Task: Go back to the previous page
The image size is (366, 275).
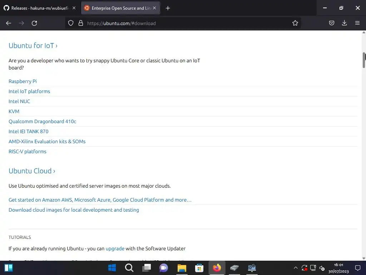Action: click(x=9, y=23)
